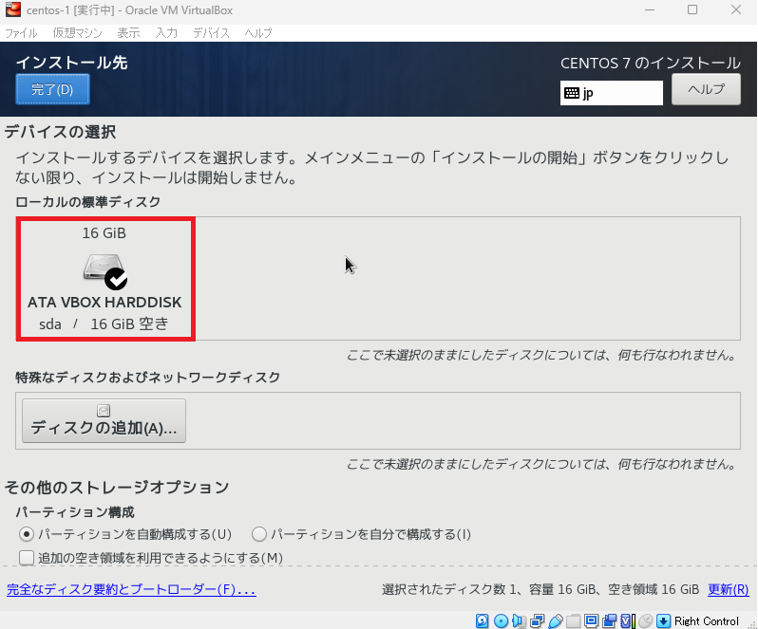Enable 追加の空き領域を利用できるようにする checkbox
Viewport: 758px width, 629px height.
(x=26, y=558)
